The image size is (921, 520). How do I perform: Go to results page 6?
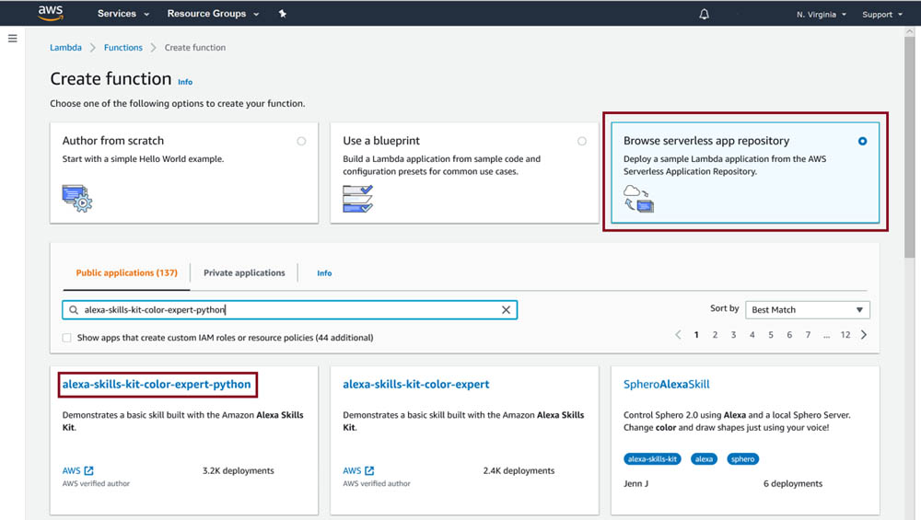click(x=789, y=334)
